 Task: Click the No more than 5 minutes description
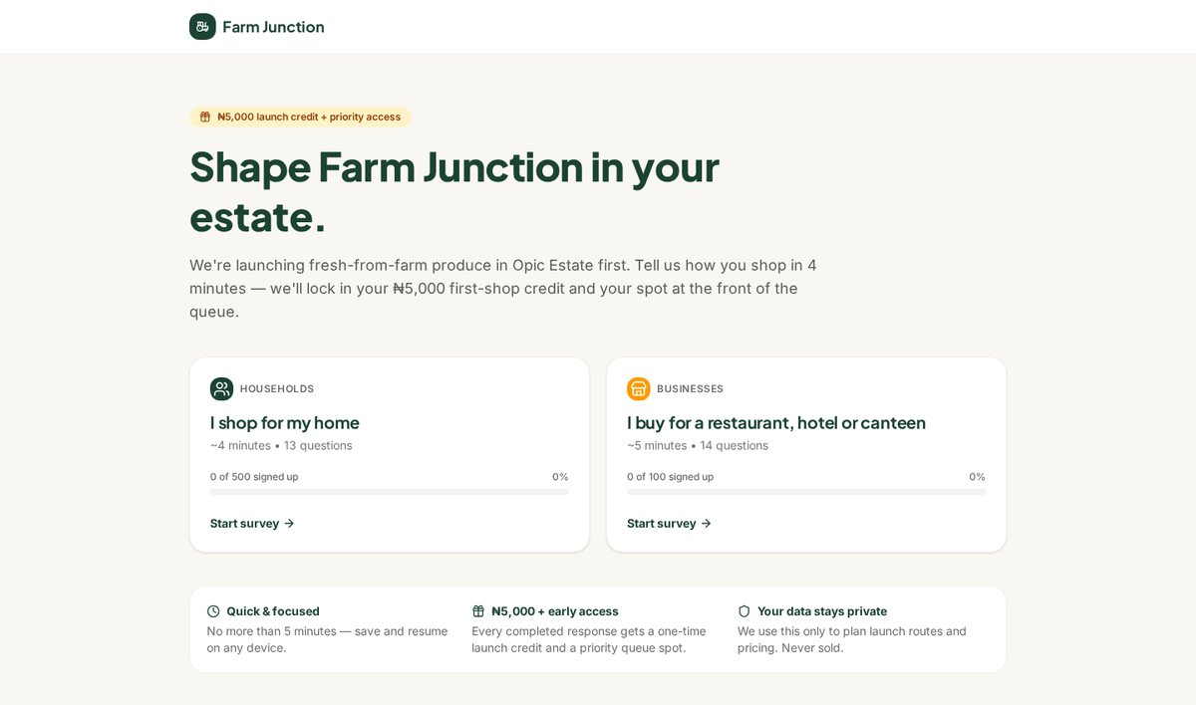click(x=328, y=639)
